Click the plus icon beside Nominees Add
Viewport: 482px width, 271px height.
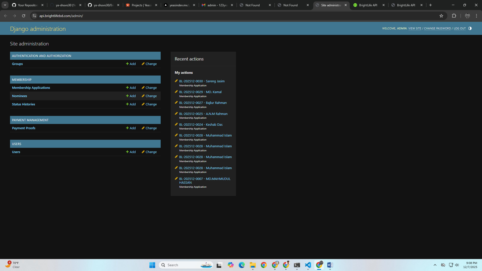[127, 96]
